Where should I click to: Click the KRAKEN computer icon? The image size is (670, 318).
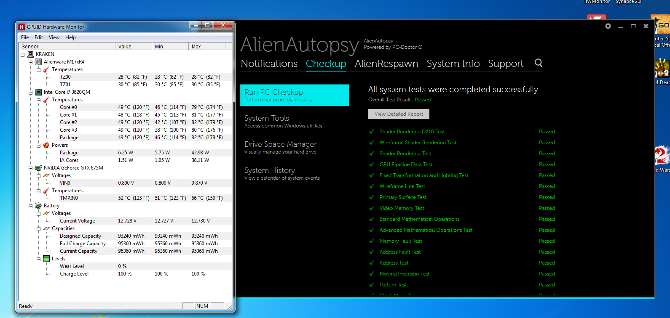pos(30,54)
